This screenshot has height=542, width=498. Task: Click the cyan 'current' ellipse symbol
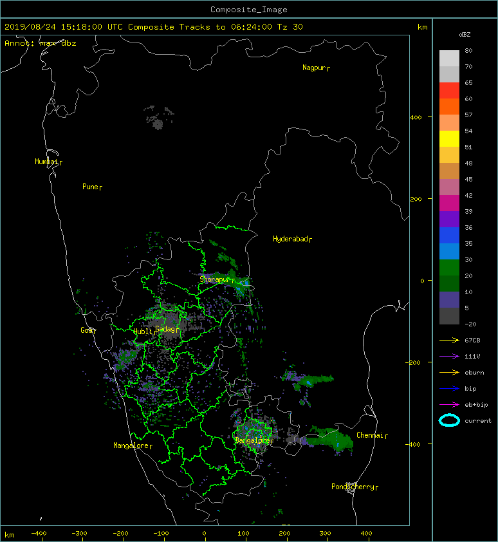click(x=449, y=420)
